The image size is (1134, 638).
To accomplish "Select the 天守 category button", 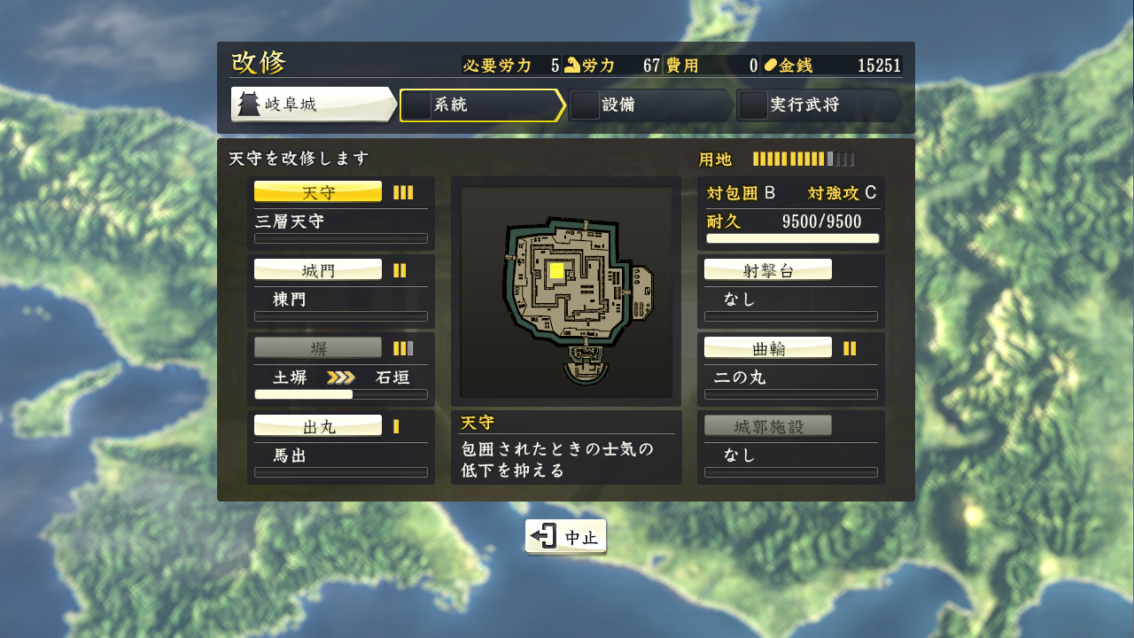I will (x=318, y=192).
